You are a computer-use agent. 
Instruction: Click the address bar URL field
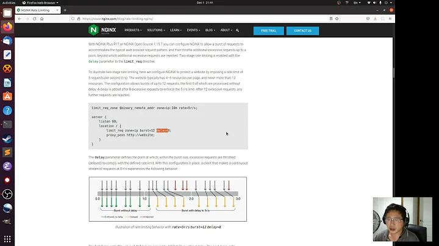point(204,19)
